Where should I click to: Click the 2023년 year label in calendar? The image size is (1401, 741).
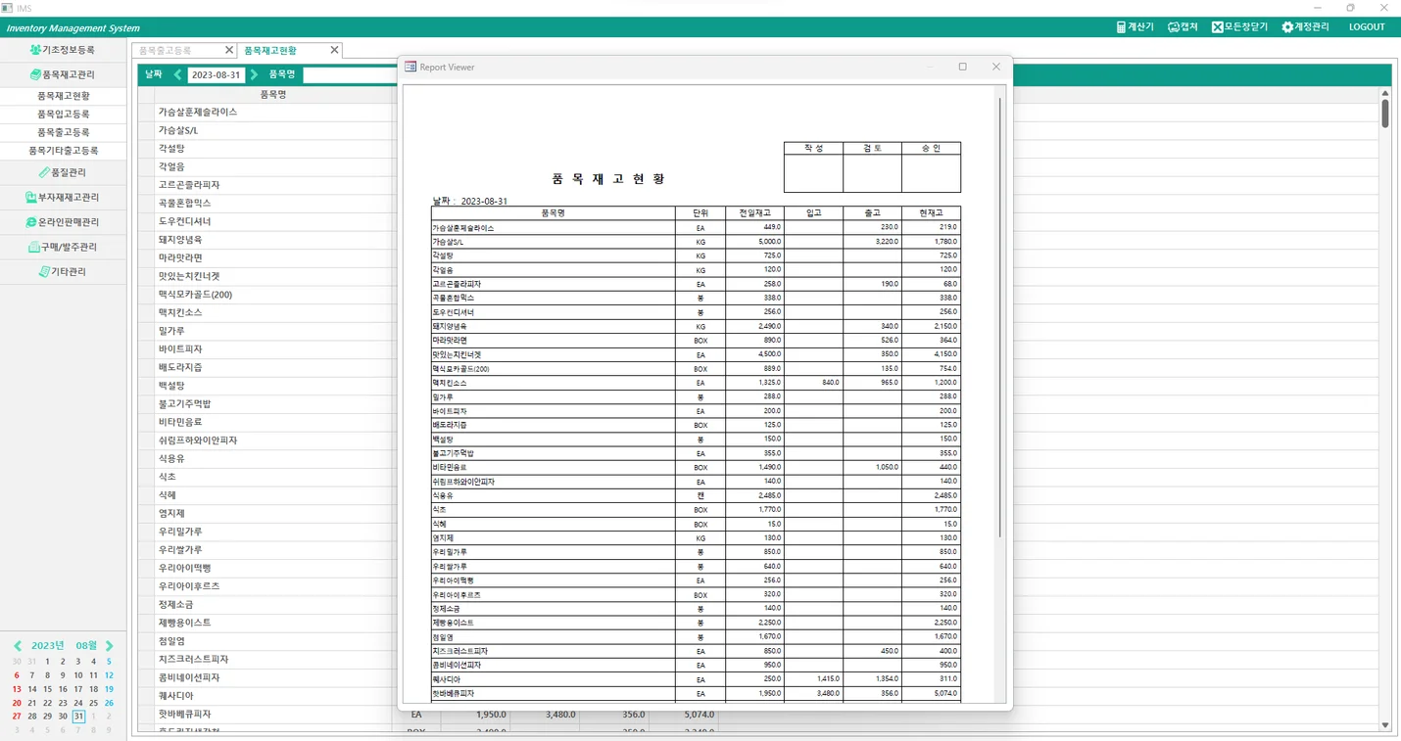(x=47, y=646)
